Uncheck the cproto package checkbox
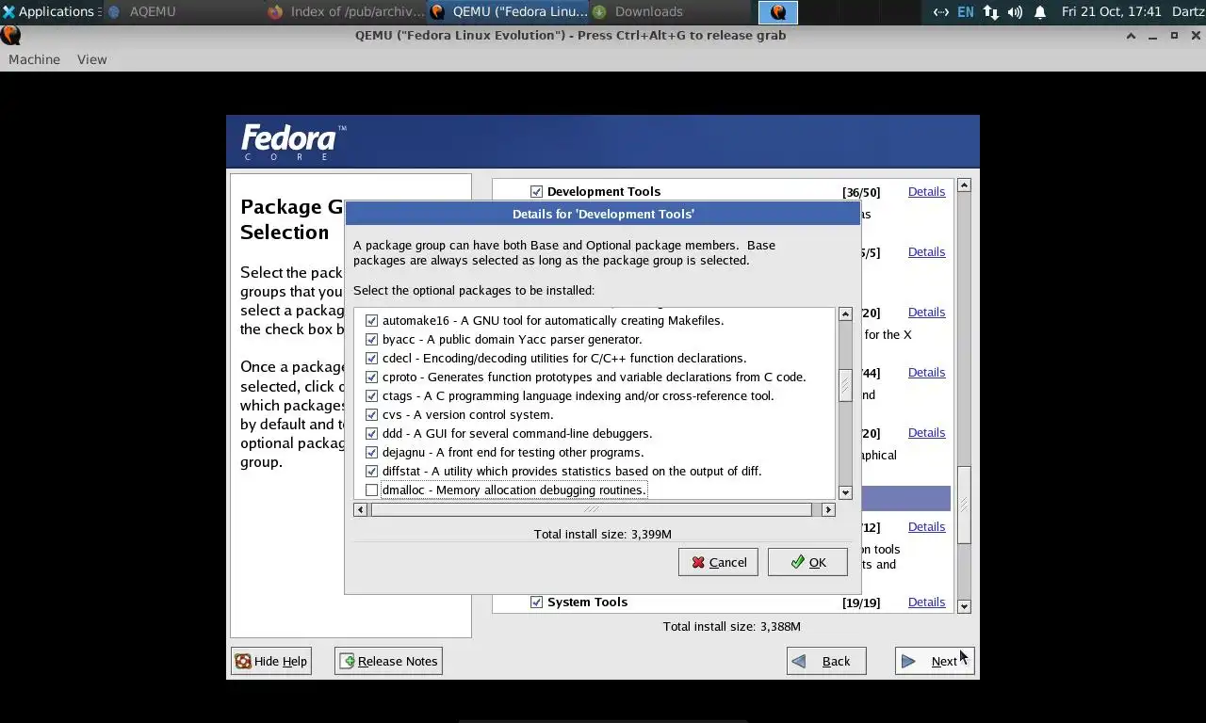 371,377
